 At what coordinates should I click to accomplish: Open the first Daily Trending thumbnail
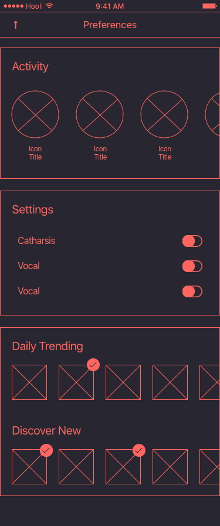pyautogui.click(x=29, y=382)
